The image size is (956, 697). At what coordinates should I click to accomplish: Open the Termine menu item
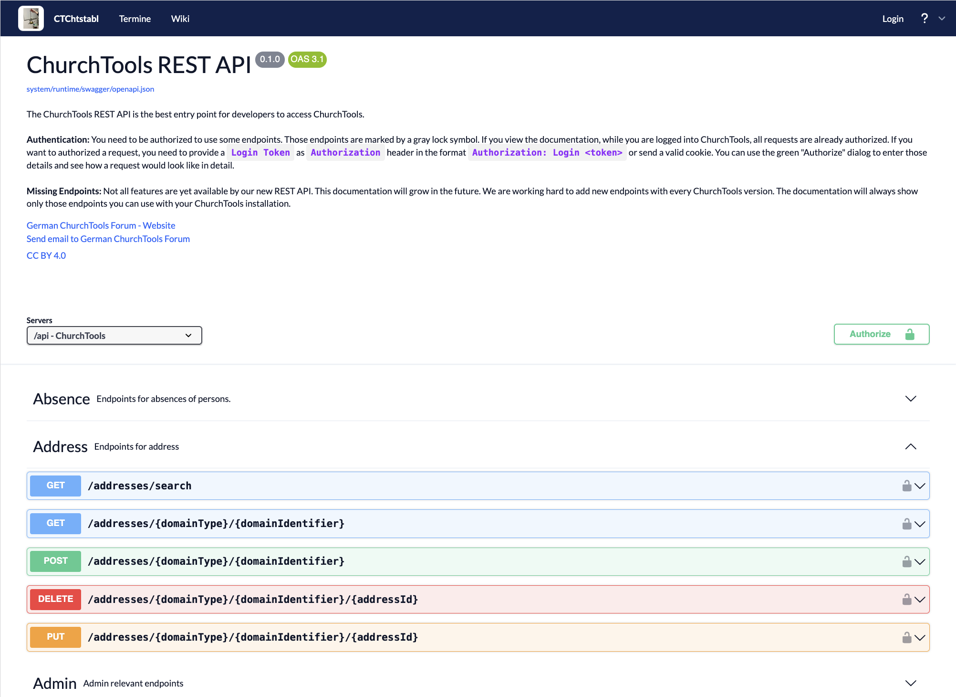pyautogui.click(x=135, y=19)
